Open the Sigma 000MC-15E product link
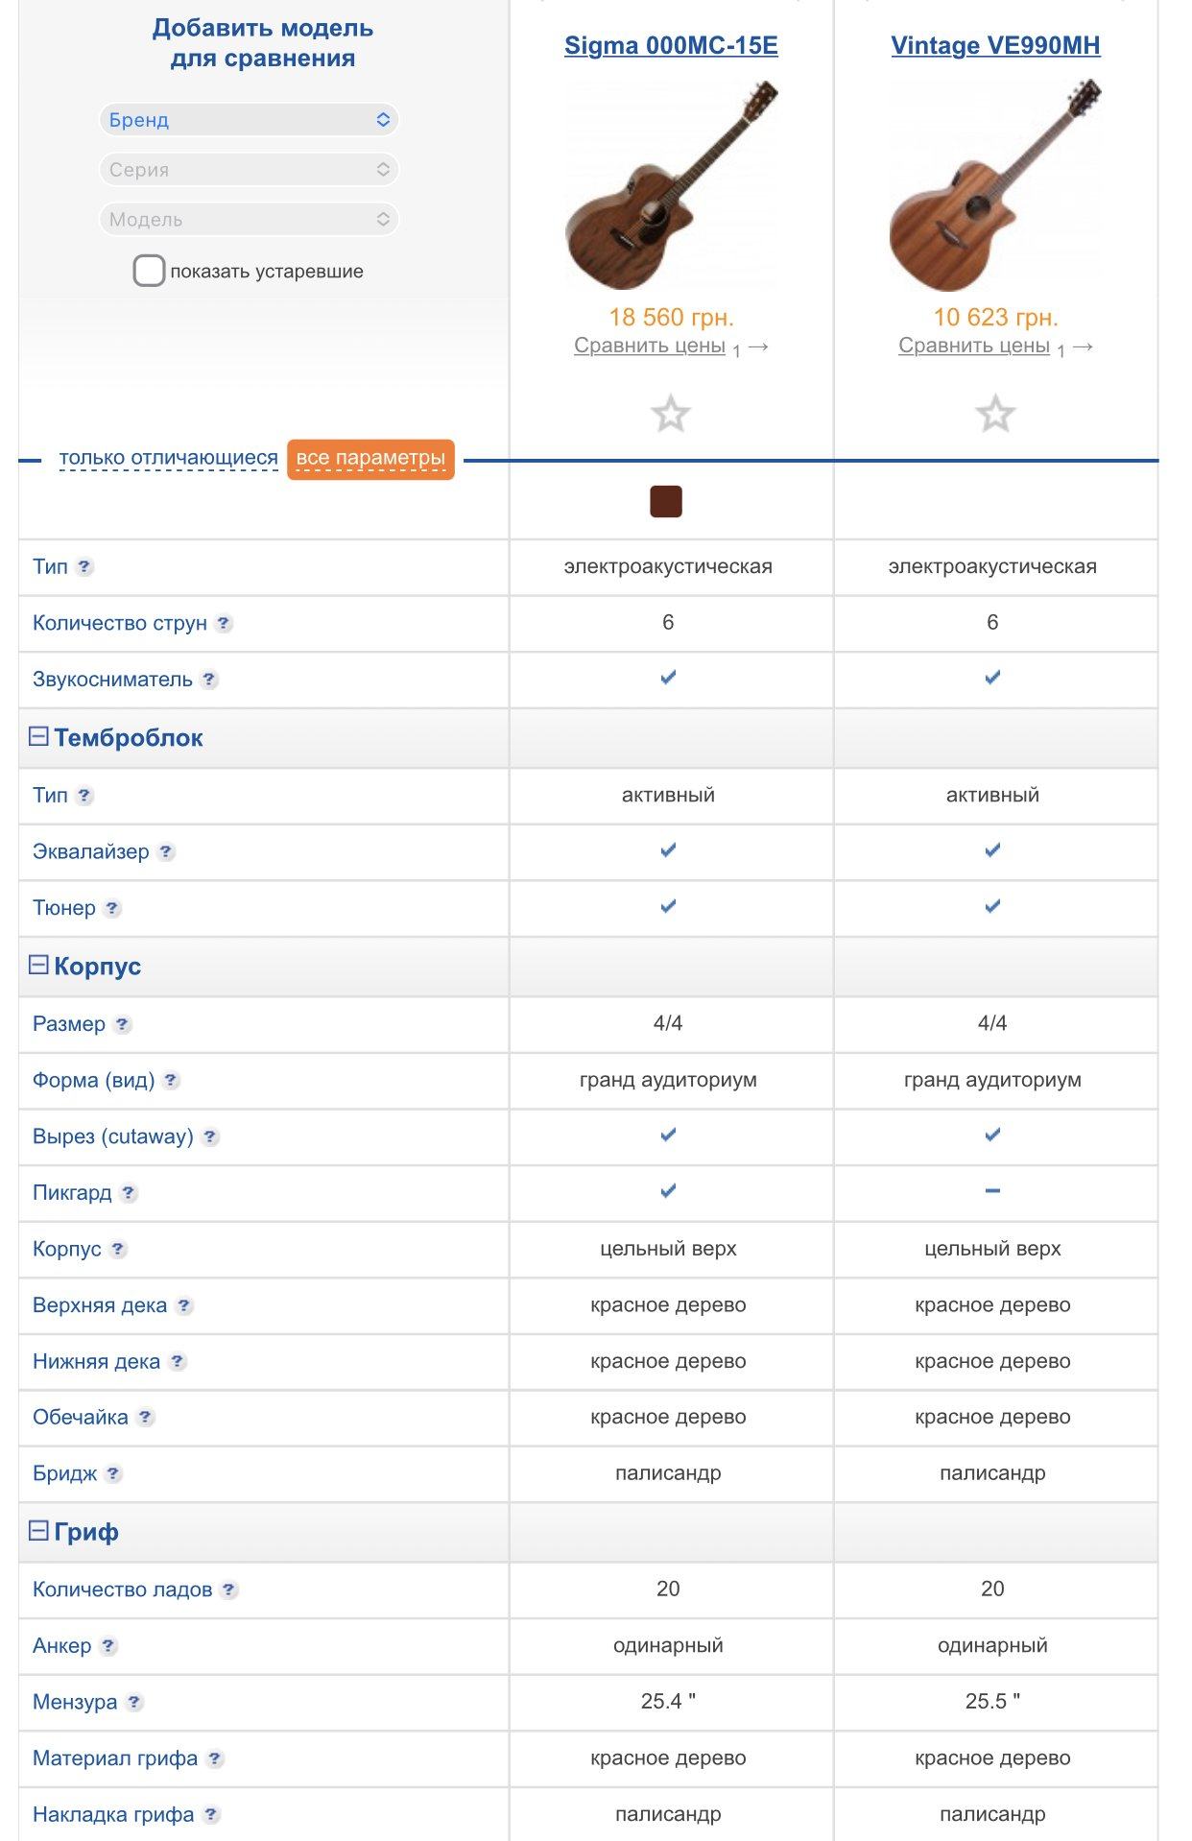Viewport: 1192px width, 1841px height. 671,45
